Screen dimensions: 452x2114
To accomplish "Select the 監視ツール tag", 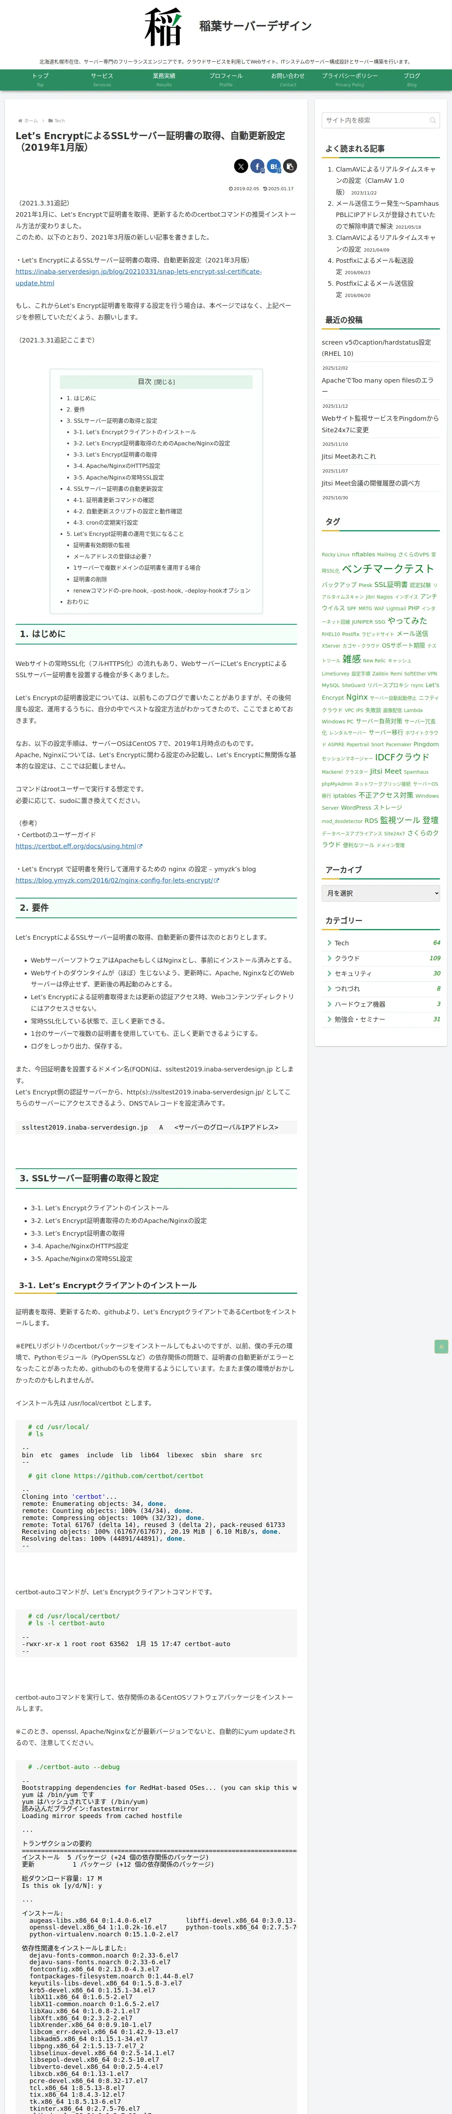I will [400, 820].
